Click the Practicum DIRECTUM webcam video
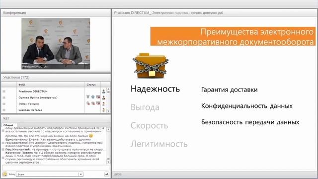318x179 pixels. click(x=56, y=44)
